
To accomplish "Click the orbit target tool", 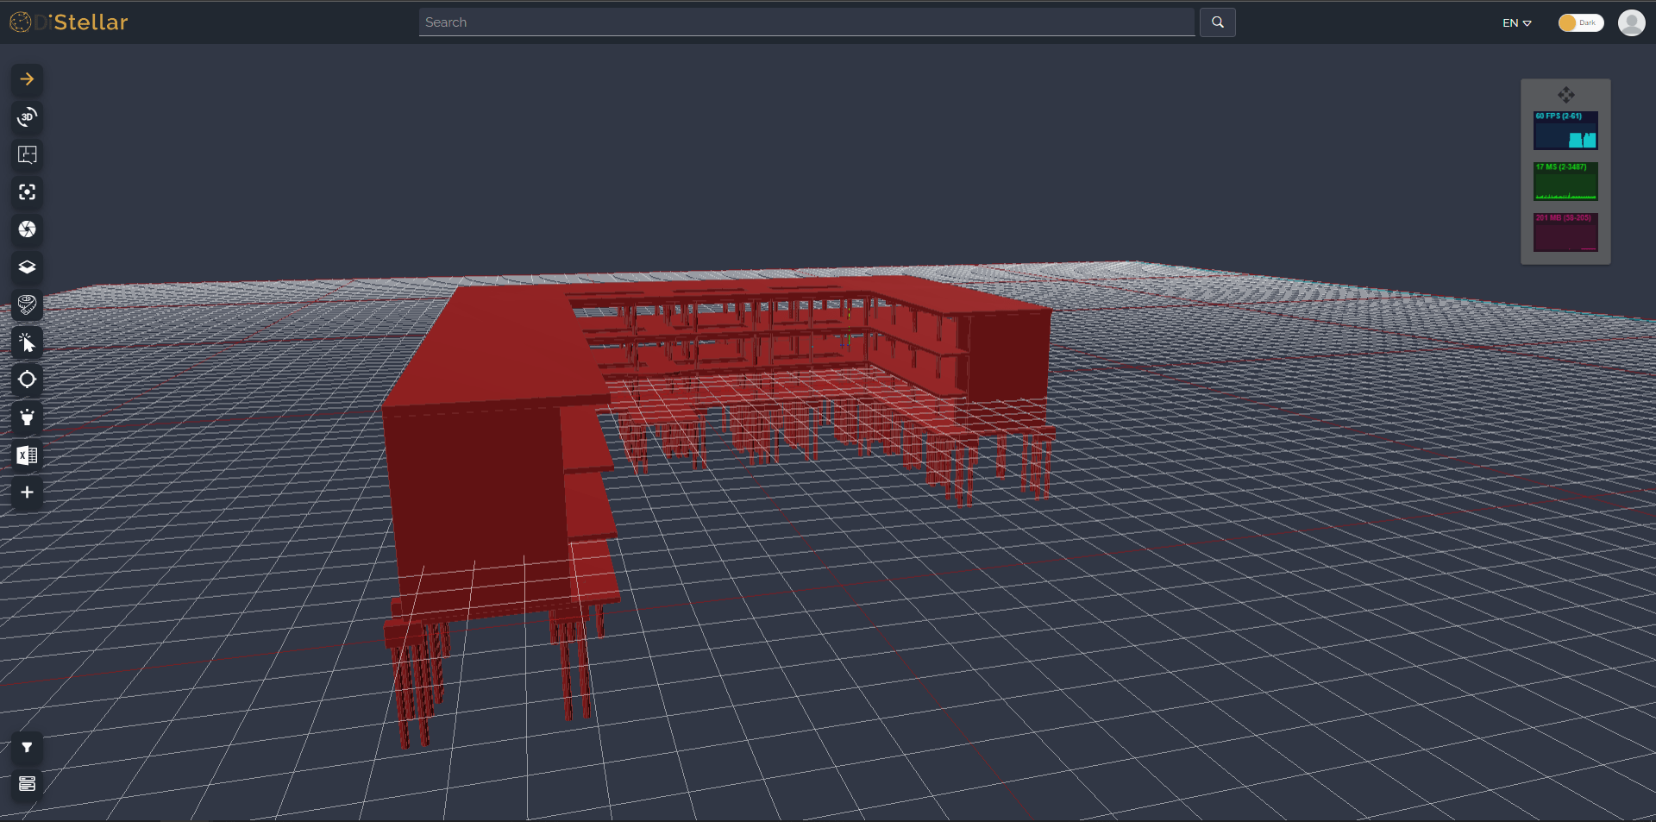I will (27, 380).
